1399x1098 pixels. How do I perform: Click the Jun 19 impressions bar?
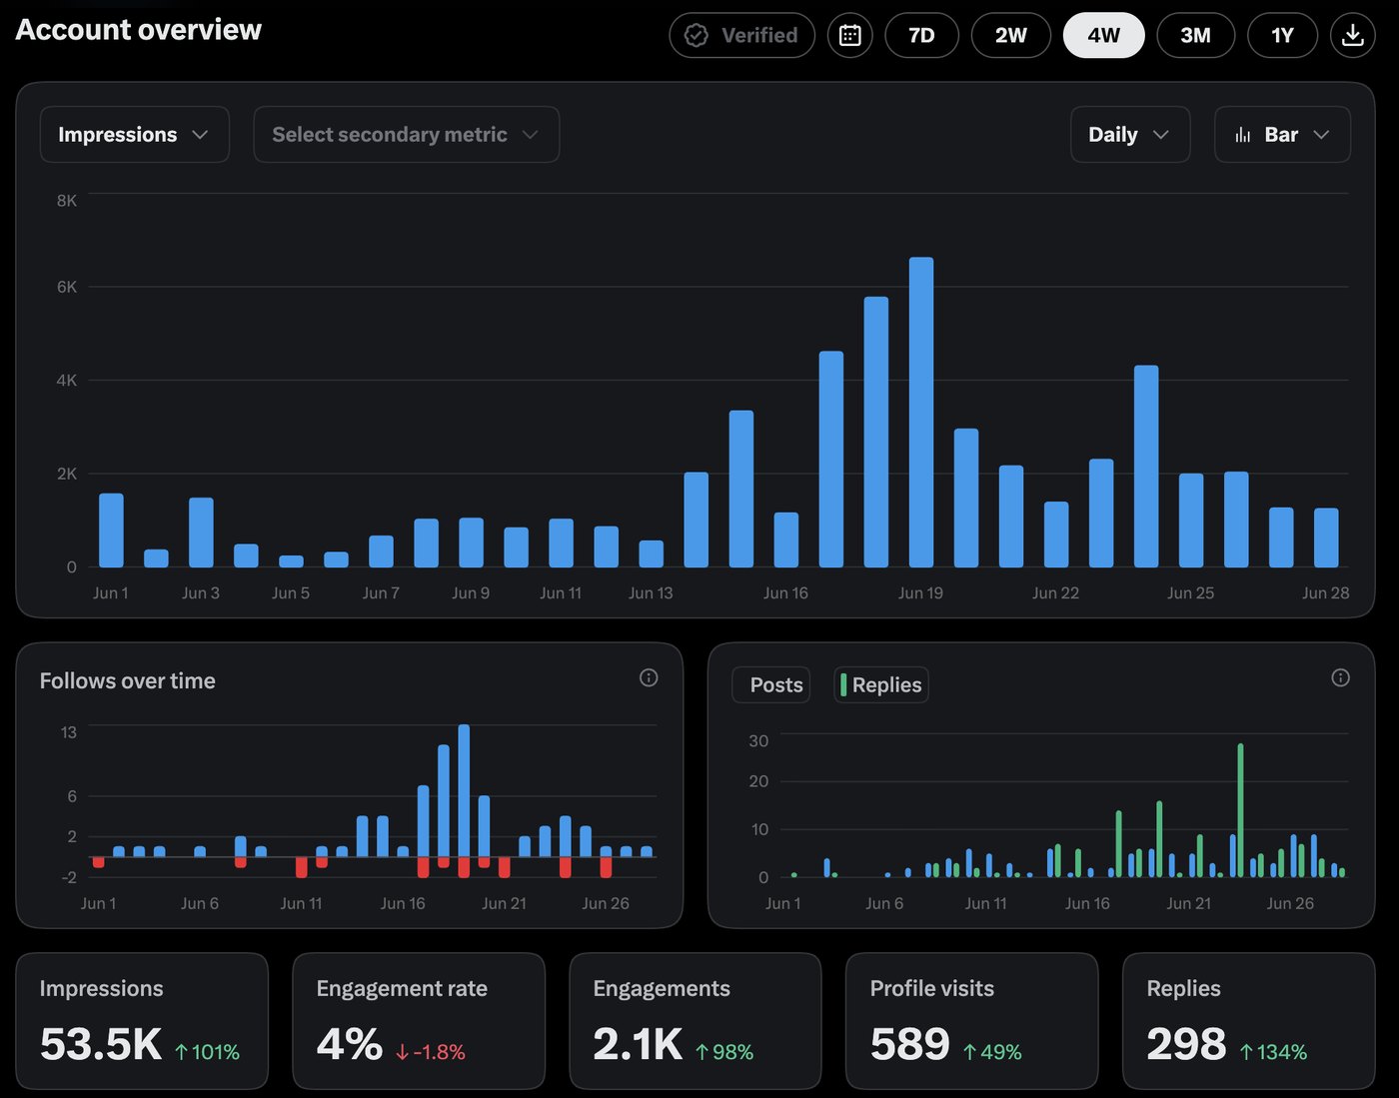921,413
